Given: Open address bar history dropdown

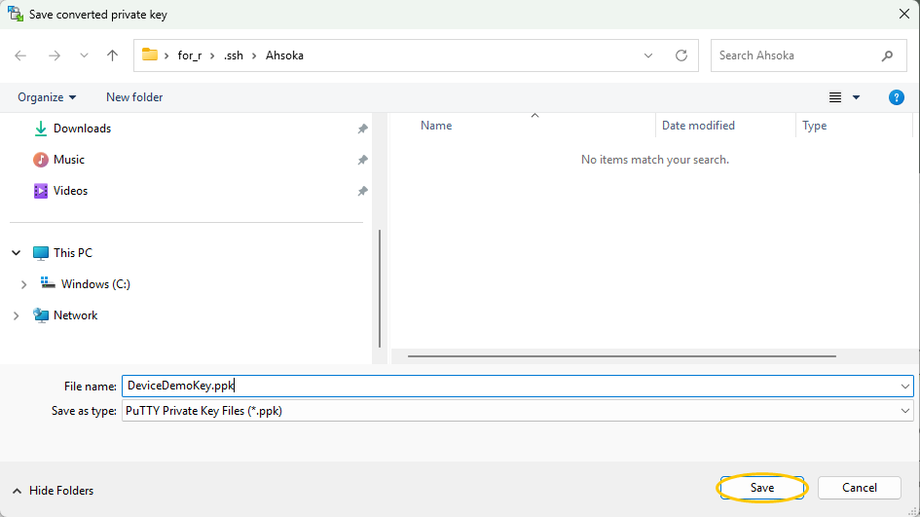Looking at the screenshot, I should (648, 55).
